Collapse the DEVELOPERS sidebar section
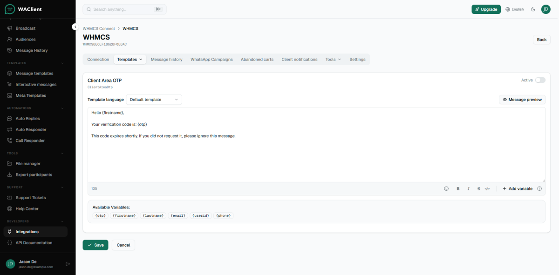 (62, 221)
